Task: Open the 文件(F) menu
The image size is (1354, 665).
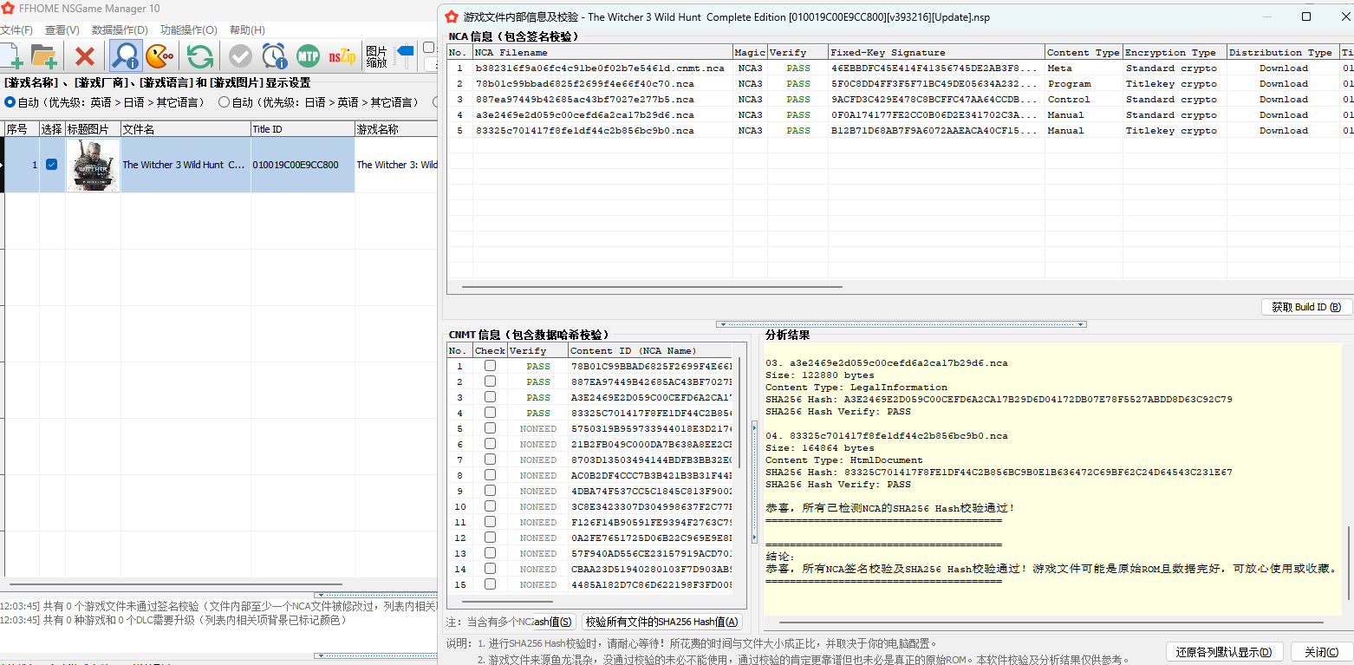Action: coord(16,30)
